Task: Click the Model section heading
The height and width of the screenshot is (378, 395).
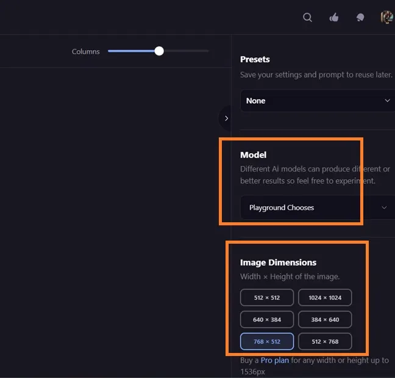Action: (254, 155)
